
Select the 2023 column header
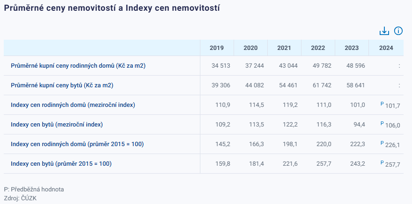click(352, 48)
